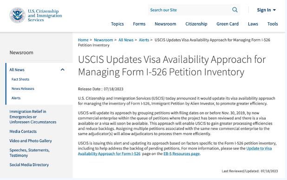Open News Releases in the sidebar
This screenshot has width=287, height=180.
(x=23, y=89)
